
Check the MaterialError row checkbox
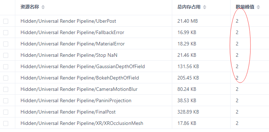(6, 44)
